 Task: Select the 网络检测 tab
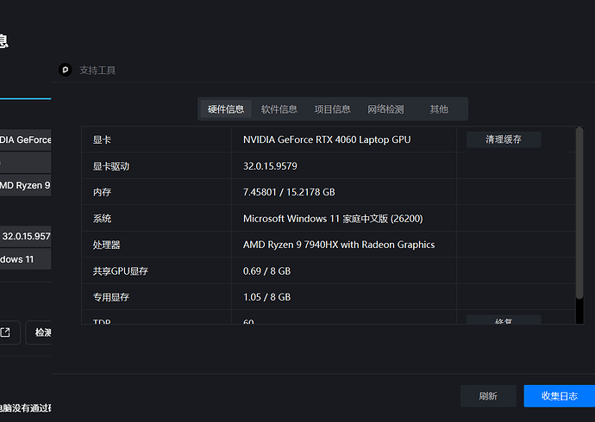click(x=385, y=109)
